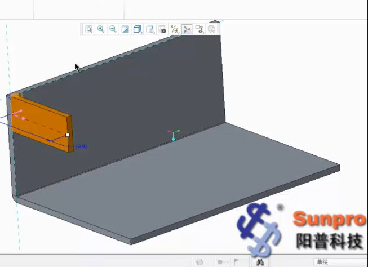Click the binoculars Find icon in status bar
This screenshot has height=267, width=368.
tap(260, 262)
